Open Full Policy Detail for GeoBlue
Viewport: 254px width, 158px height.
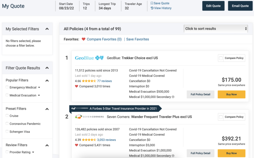[x=201, y=95]
